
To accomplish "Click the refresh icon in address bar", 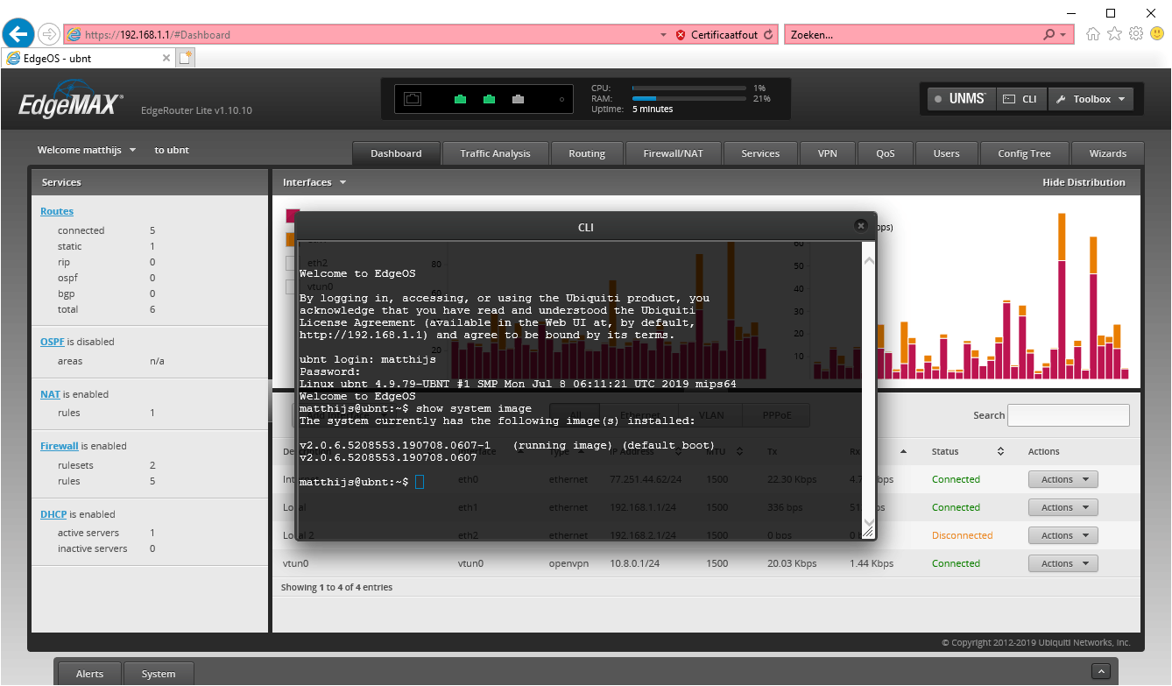I will [768, 35].
